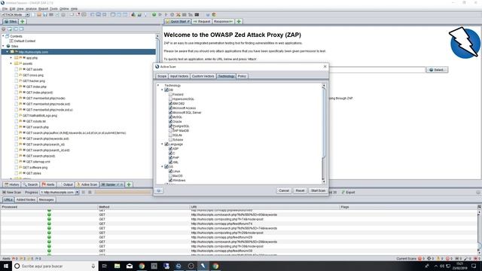482x271 pixels.
Task: Click the red X custom breakpoint toolbar icon
Action: (178, 15)
